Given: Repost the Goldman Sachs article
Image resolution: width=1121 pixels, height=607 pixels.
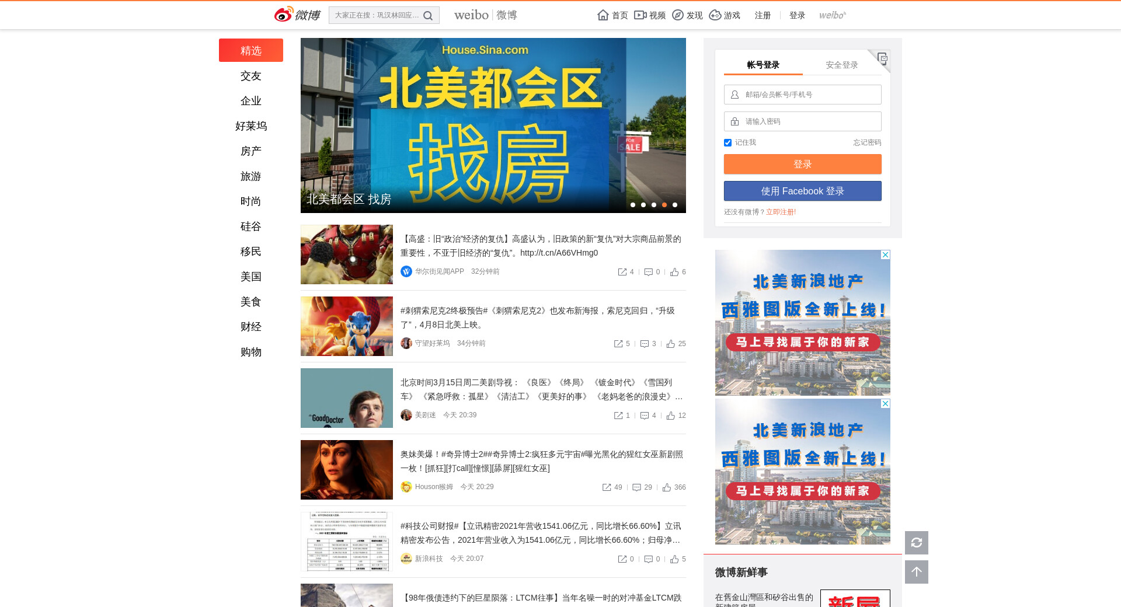Looking at the screenshot, I should pos(622,272).
